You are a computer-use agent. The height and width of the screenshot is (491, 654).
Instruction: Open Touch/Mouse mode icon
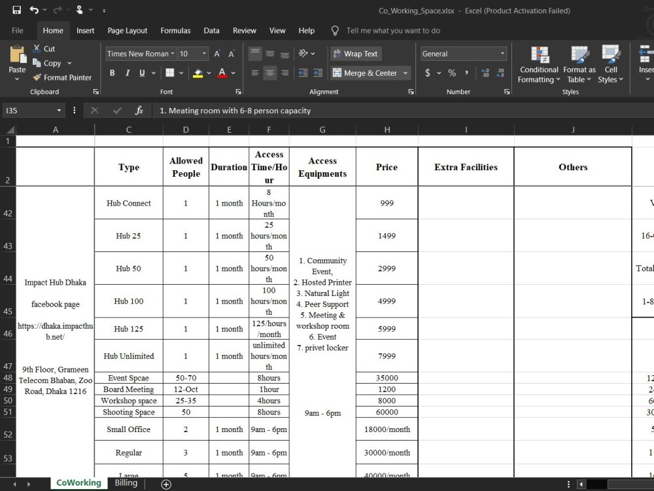tap(79, 10)
